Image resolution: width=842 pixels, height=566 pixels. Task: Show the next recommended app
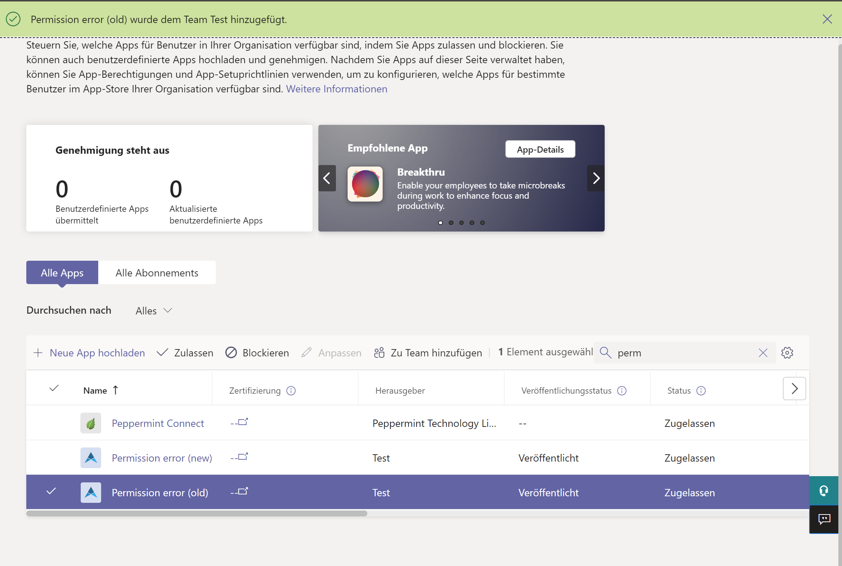point(596,178)
